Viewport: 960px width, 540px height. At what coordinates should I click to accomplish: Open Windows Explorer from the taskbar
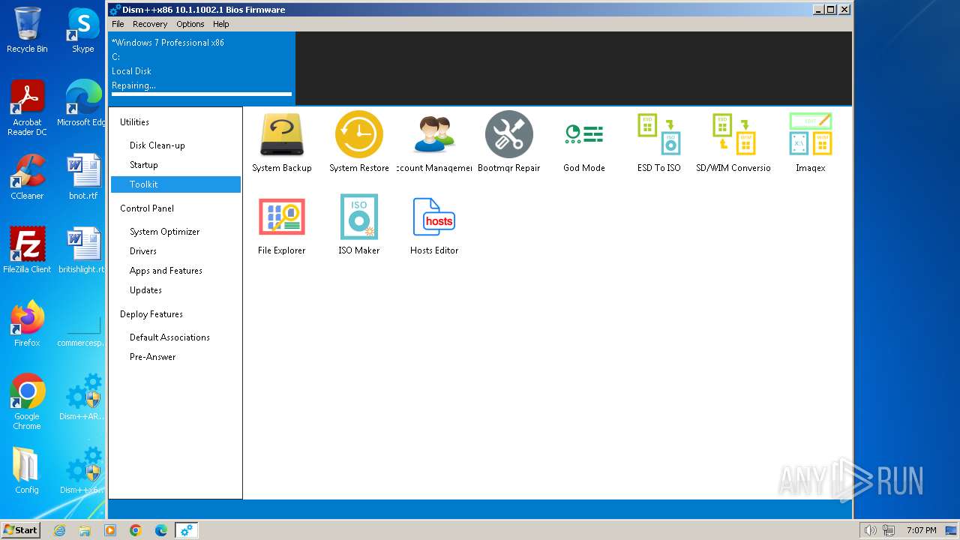(x=85, y=530)
